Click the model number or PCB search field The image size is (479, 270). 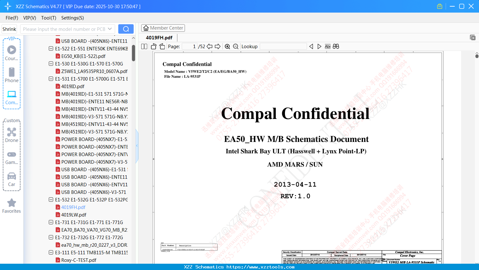(64, 29)
